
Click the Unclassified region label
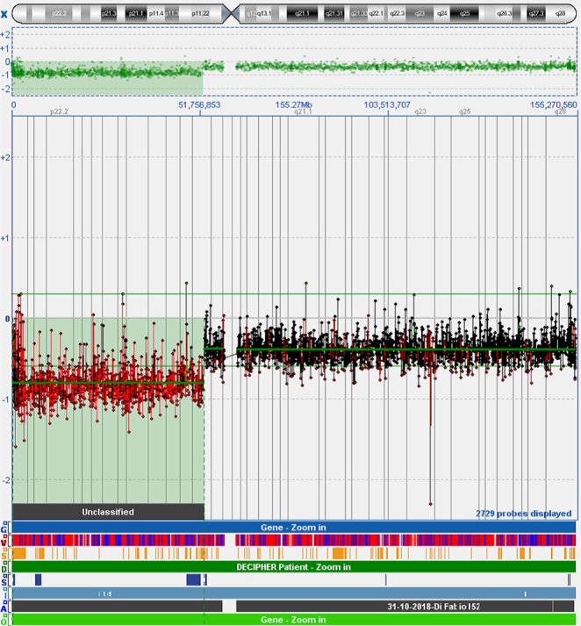pyautogui.click(x=109, y=511)
